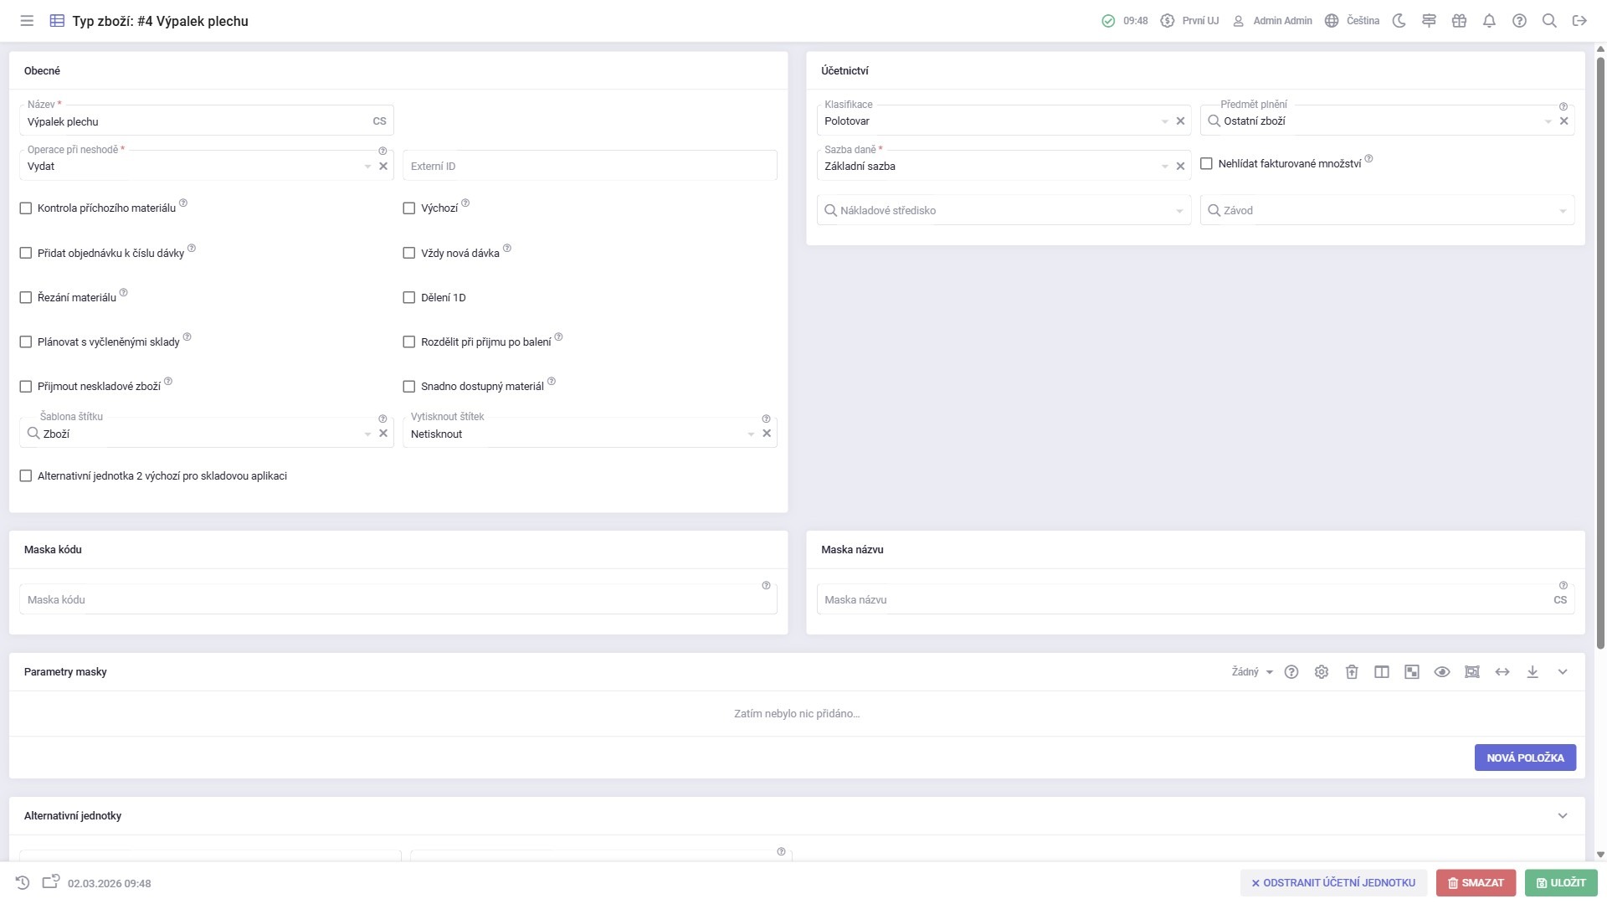This screenshot has height=904, width=1607.
Task: Click the NOVÁ POLOŽKA button
Action: tap(1524, 758)
